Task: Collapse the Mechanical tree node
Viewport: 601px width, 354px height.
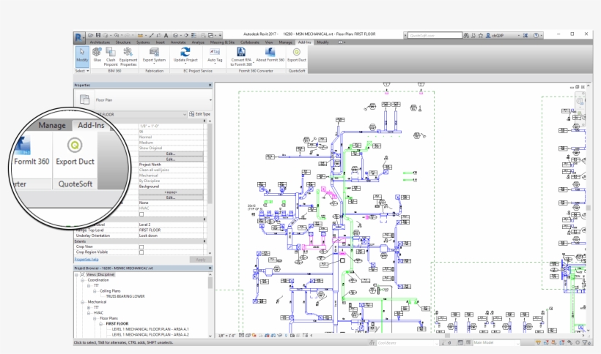Action: click(82, 302)
